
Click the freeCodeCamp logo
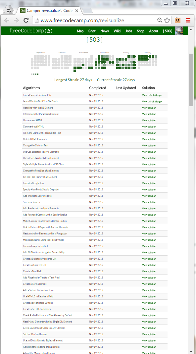tap(31, 31)
